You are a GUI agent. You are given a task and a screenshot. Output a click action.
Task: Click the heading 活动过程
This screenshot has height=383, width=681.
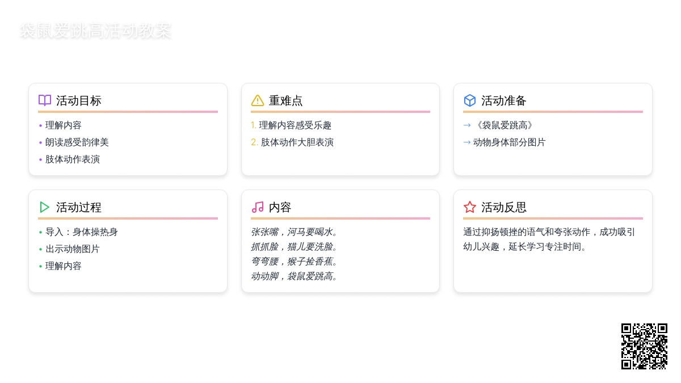[x=79, y=207]
